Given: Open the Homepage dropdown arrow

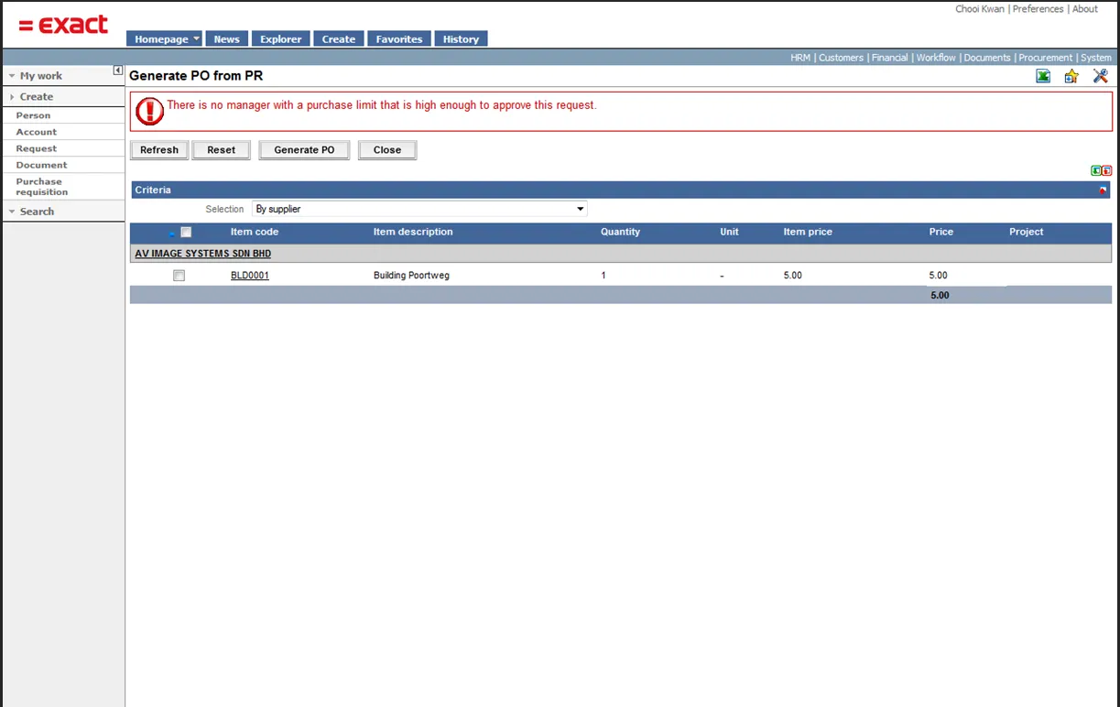Looking at the screenshot, I should pyautogui.click(x=196, y=39).
